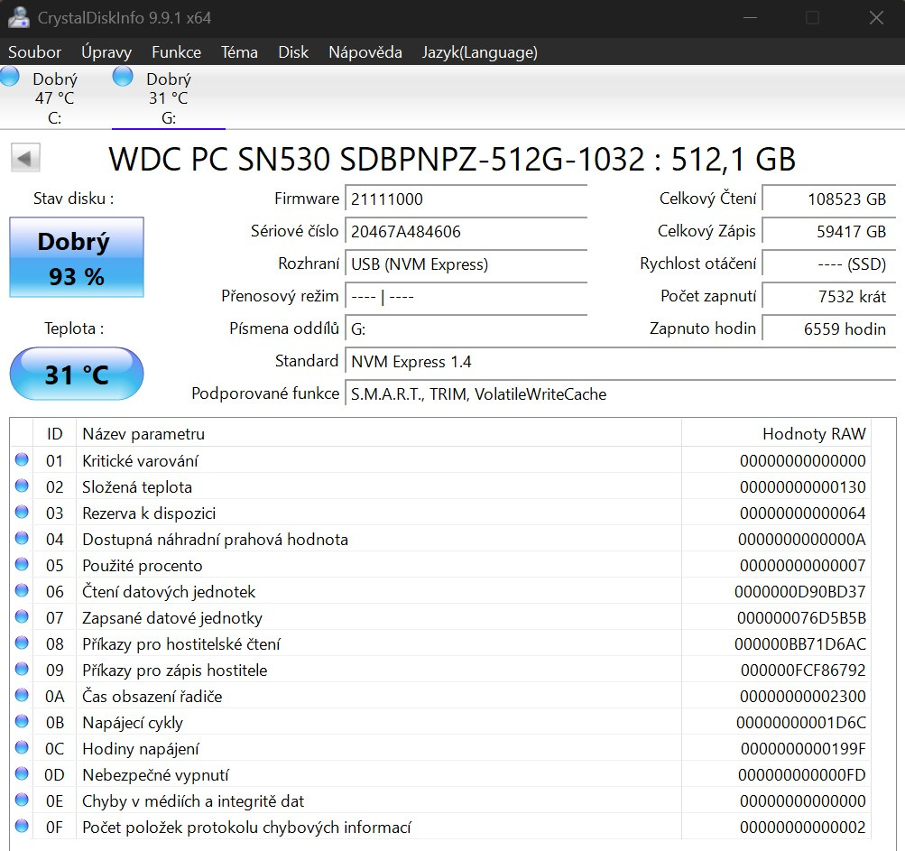
Task: Select the Kritické varování parameter name
Action: (x=140, y=461)
